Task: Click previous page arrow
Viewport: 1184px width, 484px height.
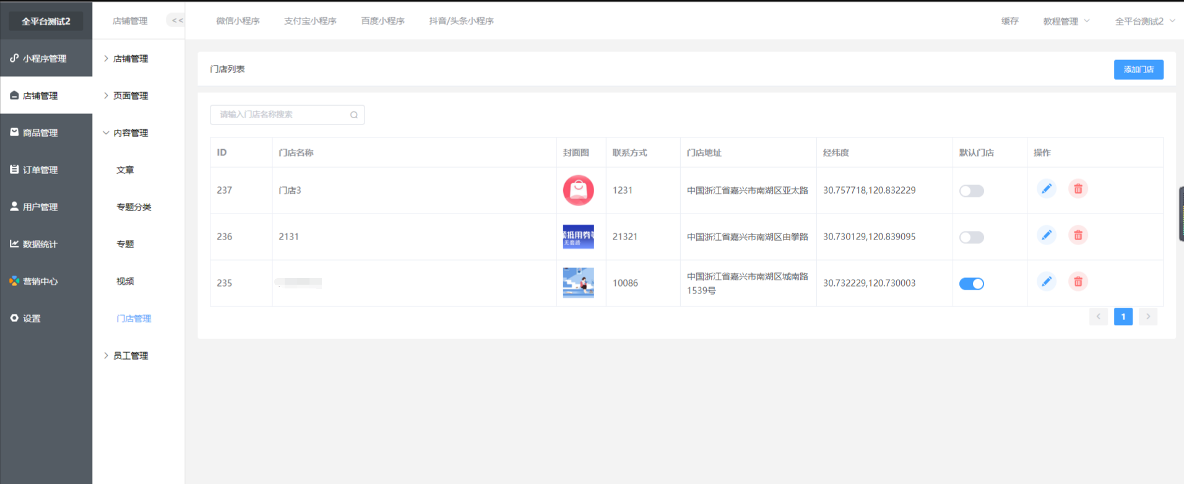Action: coord(1098,316)
